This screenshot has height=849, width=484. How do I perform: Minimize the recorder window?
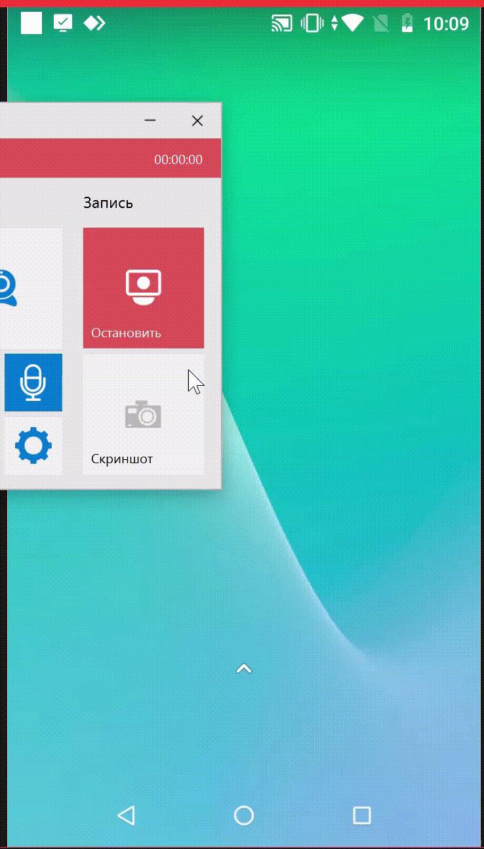tap(150, 121)
